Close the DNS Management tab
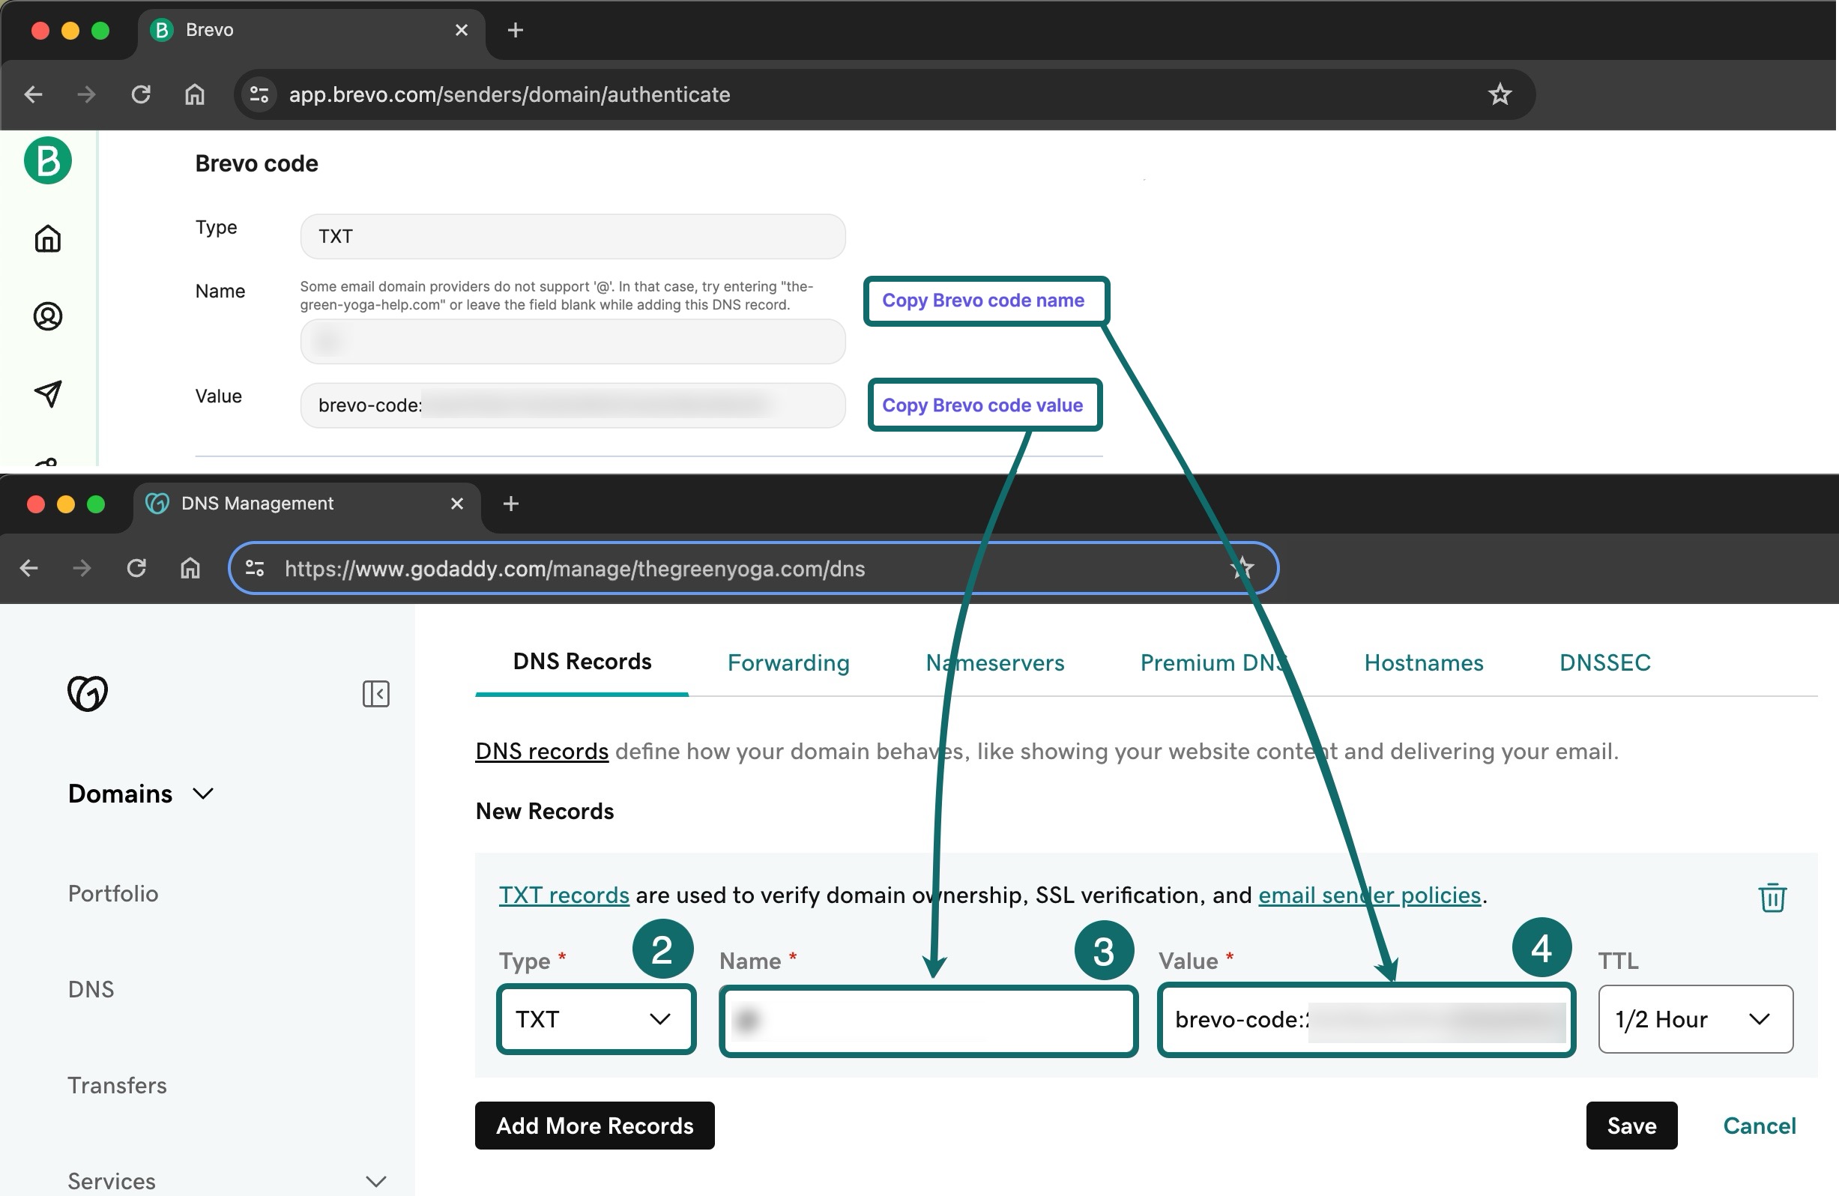 456,504
